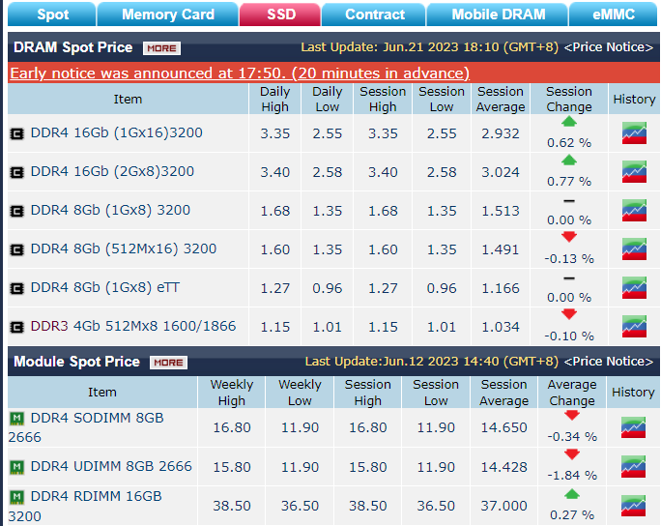The width and height of the screenshot is (661, 526).
Task: Open history chart for DDR4 8Gb (1Gx8) eTT
Action: tap(634, 288)
